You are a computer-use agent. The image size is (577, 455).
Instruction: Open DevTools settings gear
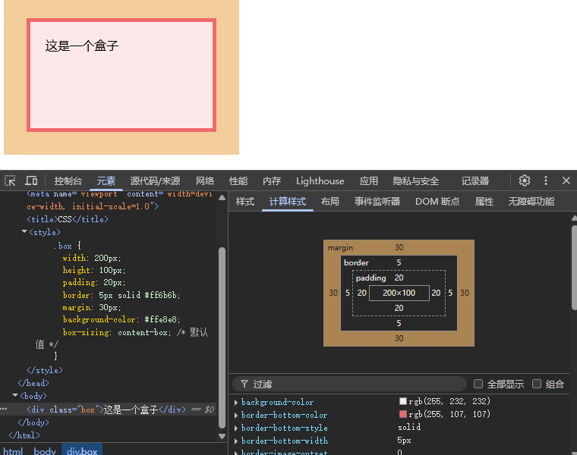pos(524,180)
